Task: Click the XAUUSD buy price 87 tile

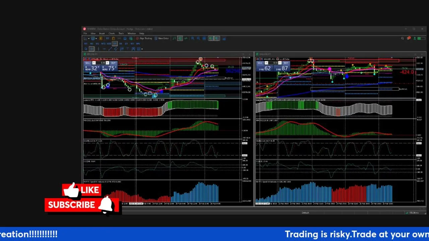Action: tap(282, 68)
